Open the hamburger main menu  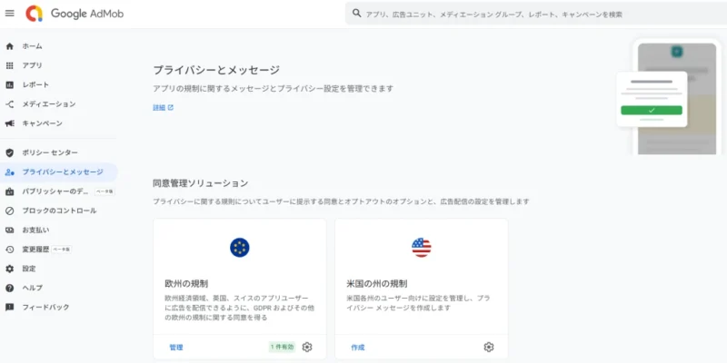(x=10, y=14)
